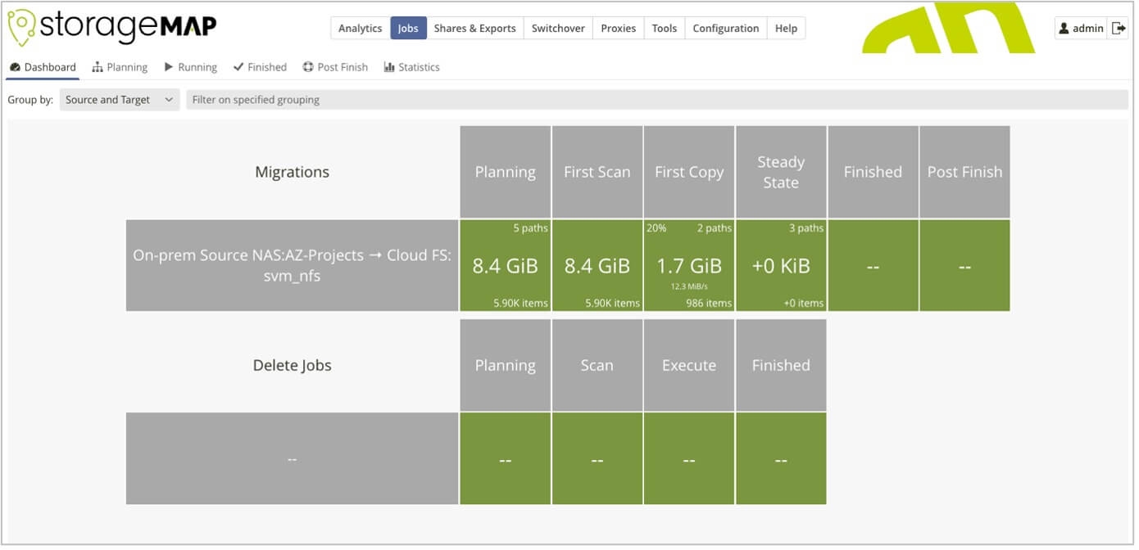The width and height of the screenshot is (1139, 550).
Task: Open the Dashboard view
Action: click(x=43, y=66)
